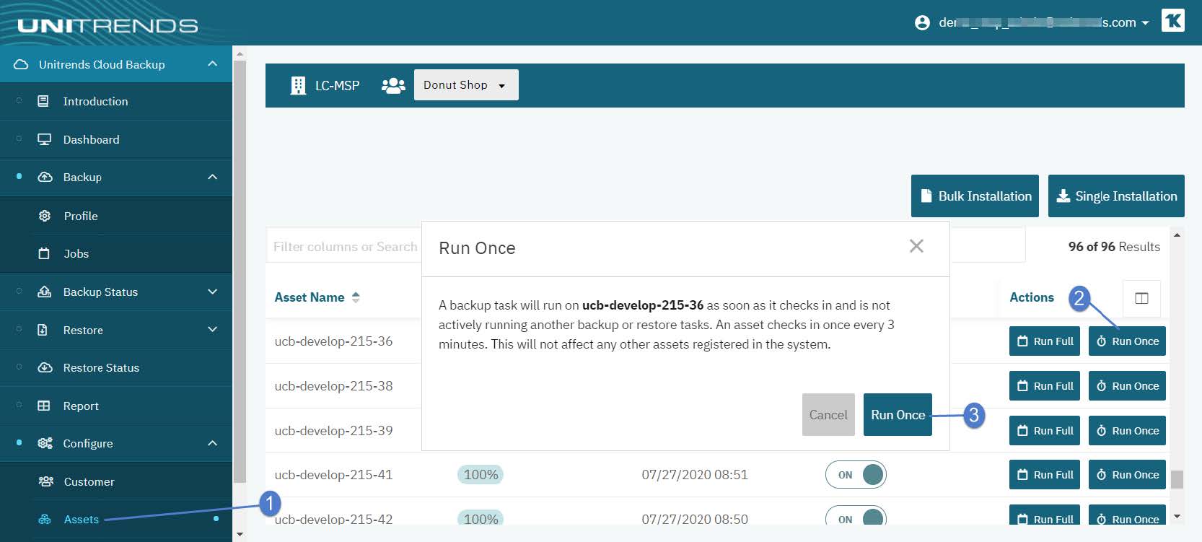
Task: Run Full for ucb-develop-215-38
Action: (x=1045, y=386)
